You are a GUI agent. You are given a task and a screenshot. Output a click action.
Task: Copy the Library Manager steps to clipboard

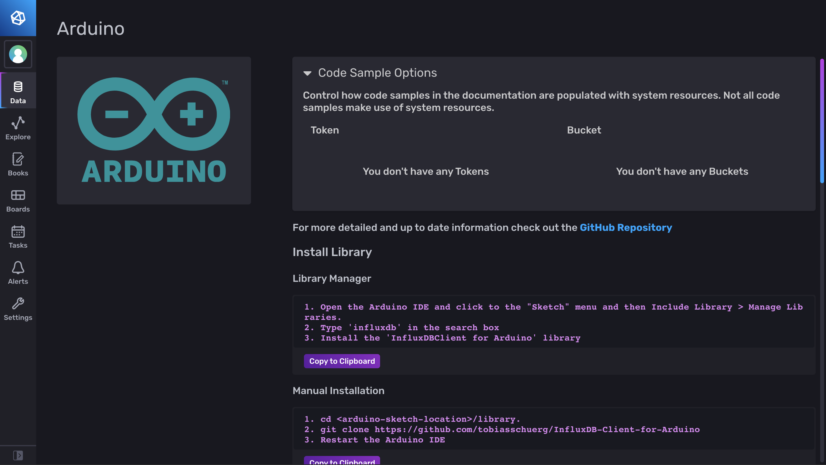[x=341, y=361]
